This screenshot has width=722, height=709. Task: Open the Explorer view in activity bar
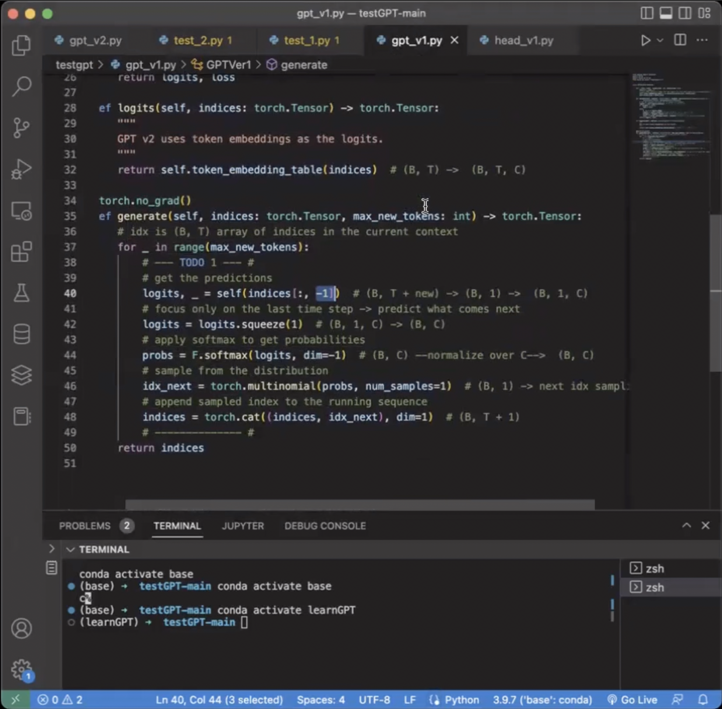coord(21,46)
